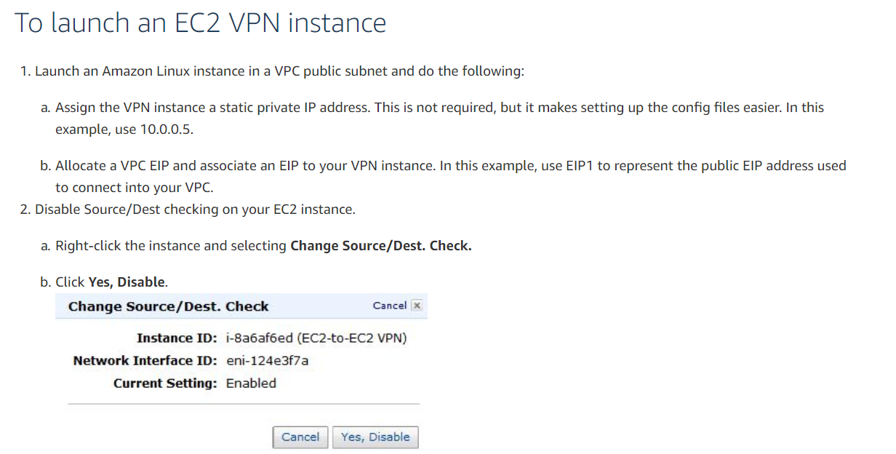Click the "To launch an EC2 VPN instance" heading

(x=201, y=23)
